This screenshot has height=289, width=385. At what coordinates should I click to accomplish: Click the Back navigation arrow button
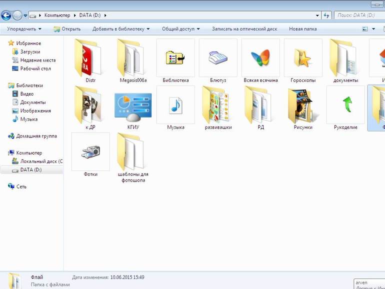(x=6, y=15)
